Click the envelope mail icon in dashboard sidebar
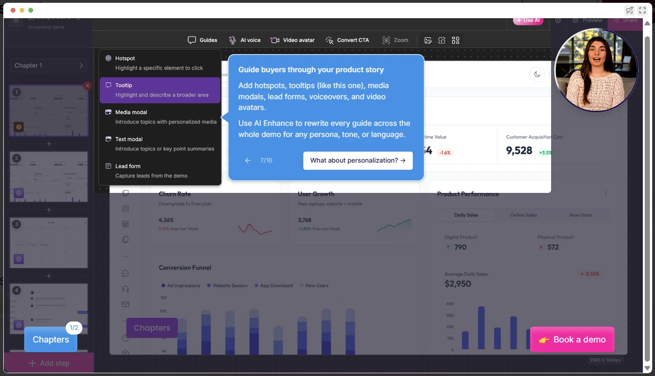The height and width of the screenshot is (376, 655). 125,304
